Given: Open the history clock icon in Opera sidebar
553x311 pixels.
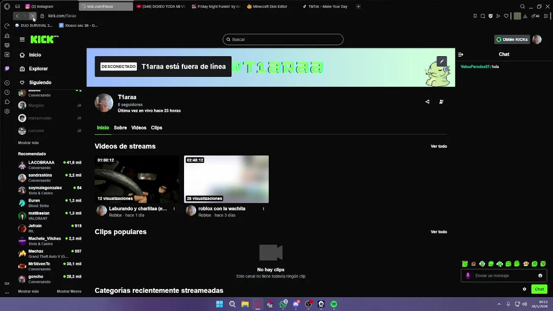Looking at the screenshot, I should 7,92.
